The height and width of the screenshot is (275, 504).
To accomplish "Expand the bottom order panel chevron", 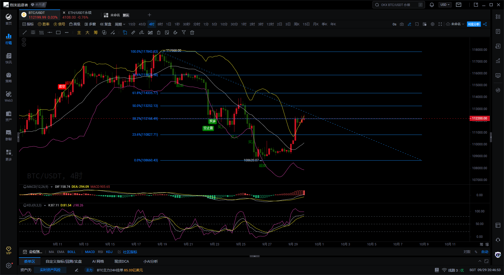I will click(480, 261).
